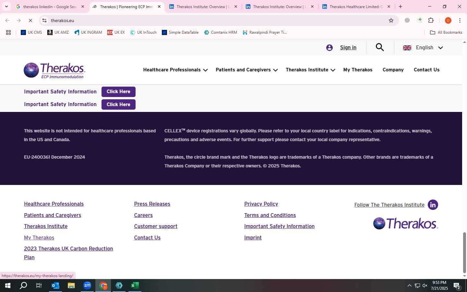The height and width of the screenshot is (292, 467).
Task: Open My Therakos in the top navigation
Action: click(358, 70)
